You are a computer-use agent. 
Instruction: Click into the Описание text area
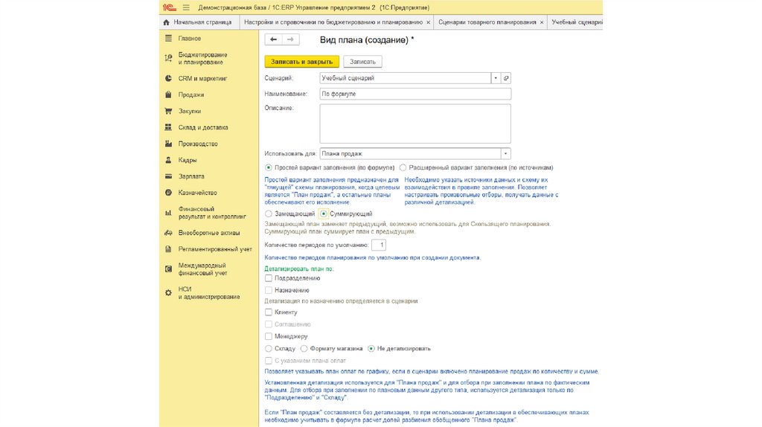tap(414, 123)
